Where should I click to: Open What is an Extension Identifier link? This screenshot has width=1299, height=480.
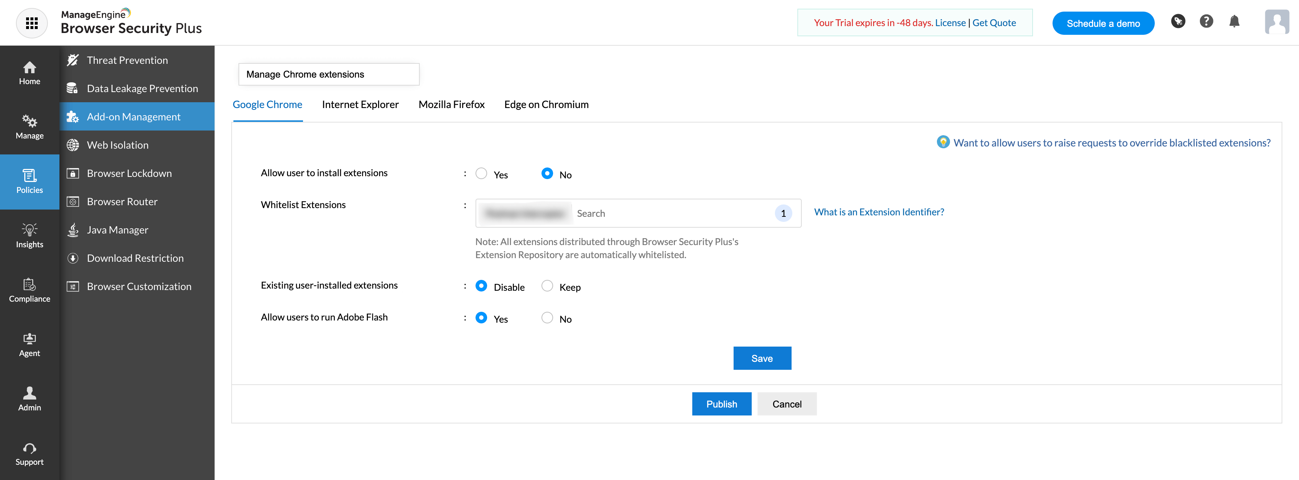point(879,212)
